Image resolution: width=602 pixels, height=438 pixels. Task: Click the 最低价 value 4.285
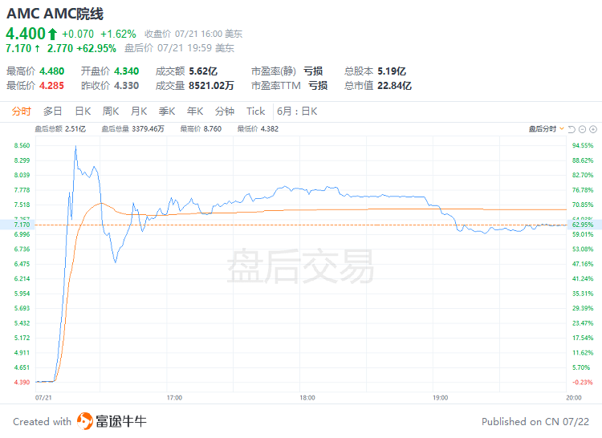coord(52,86)
